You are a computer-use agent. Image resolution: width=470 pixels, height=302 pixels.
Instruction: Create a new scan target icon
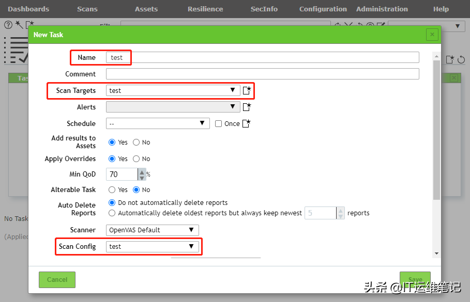(247, 90)
